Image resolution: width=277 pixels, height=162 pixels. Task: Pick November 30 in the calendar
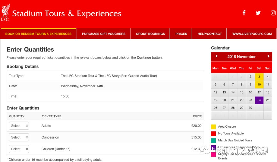click(x=250, y=108)
